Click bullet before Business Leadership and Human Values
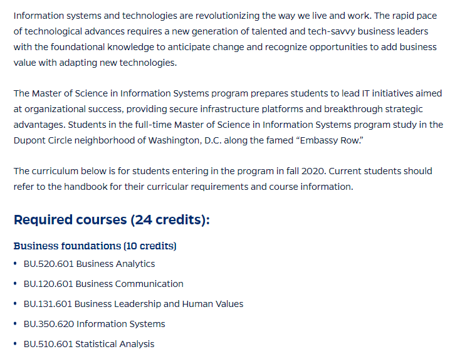Viewport: 460px width, 354px height. [x=15, y=303]
